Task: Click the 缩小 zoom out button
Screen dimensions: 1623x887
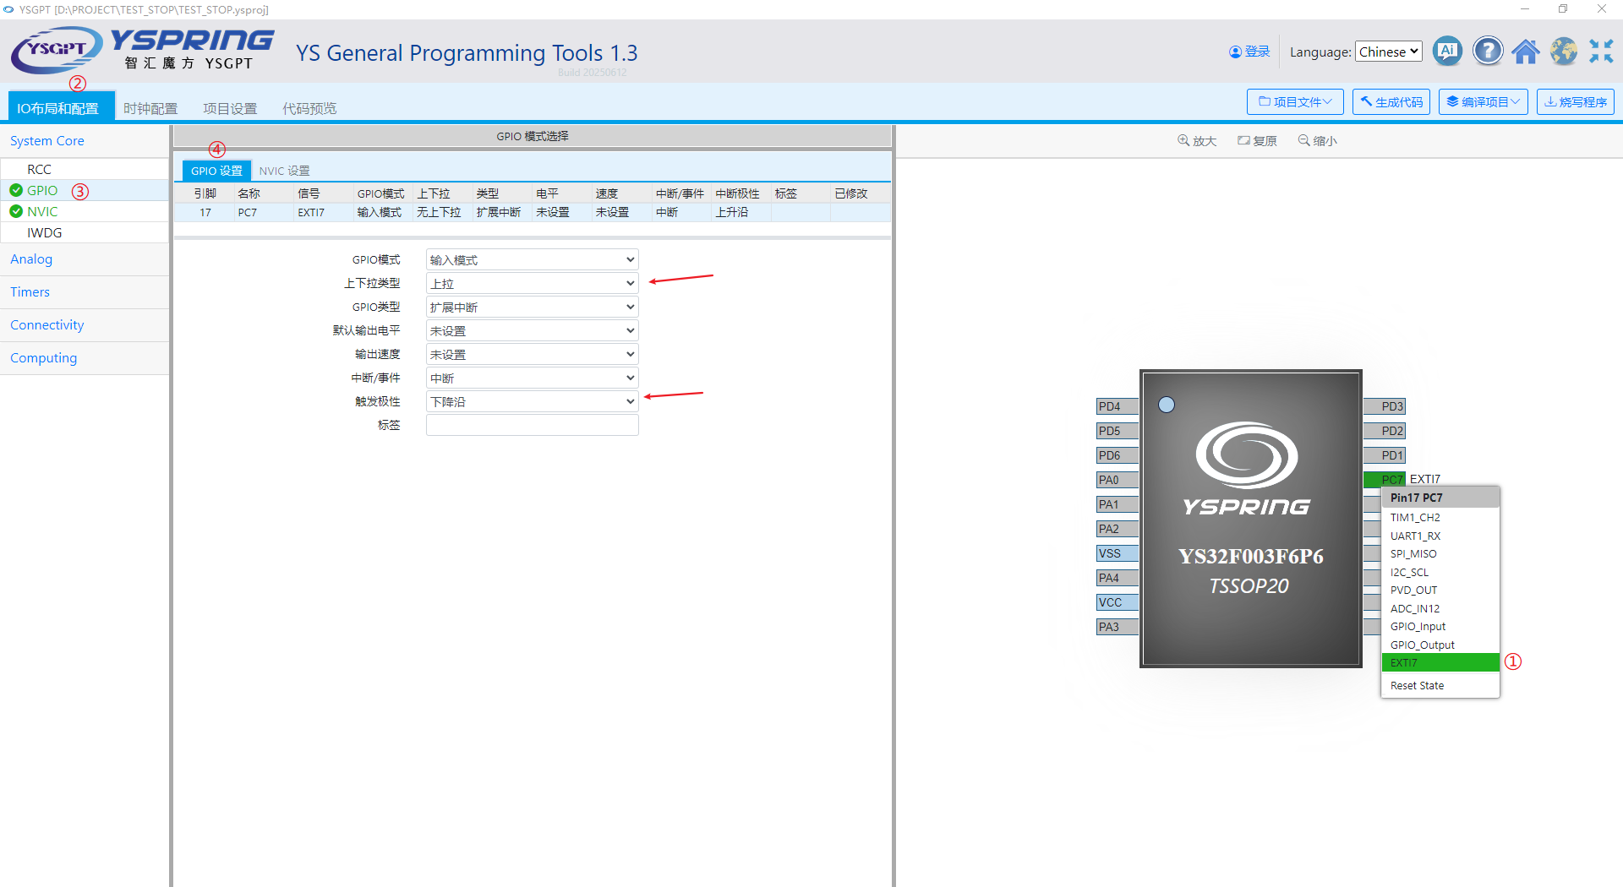Action: 1318,141
